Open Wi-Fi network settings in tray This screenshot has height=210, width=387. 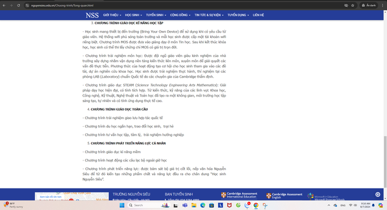(351, 206)
